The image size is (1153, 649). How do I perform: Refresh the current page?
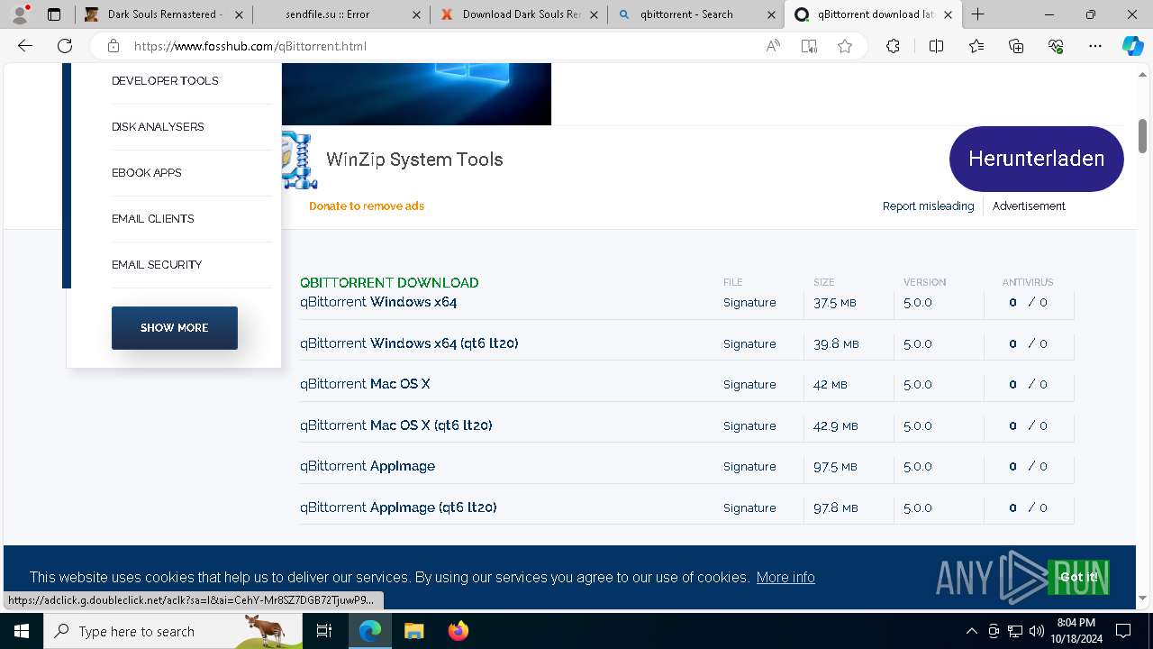click(x=65, y=46)
